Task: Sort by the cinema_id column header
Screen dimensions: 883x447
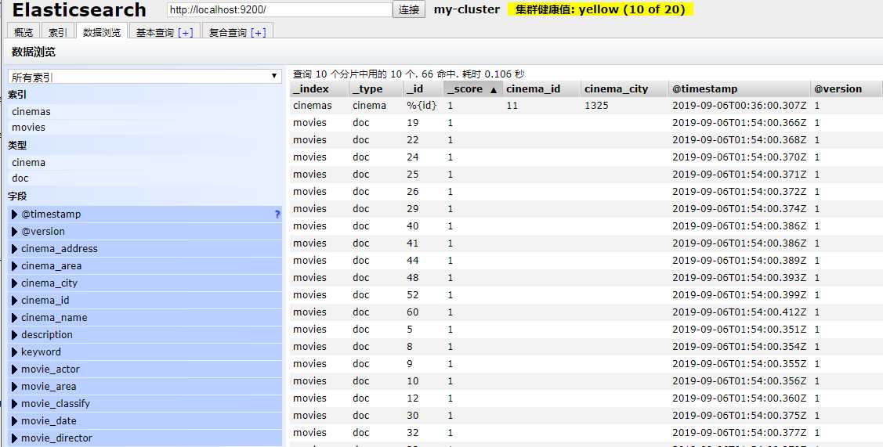Action: point(541,89)
